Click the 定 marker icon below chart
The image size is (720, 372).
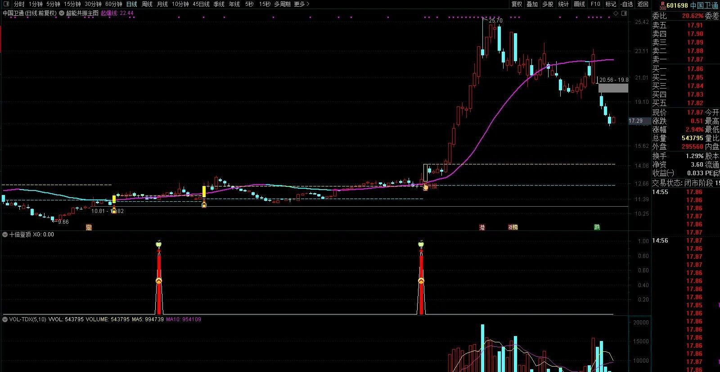(x=89, y=227)
